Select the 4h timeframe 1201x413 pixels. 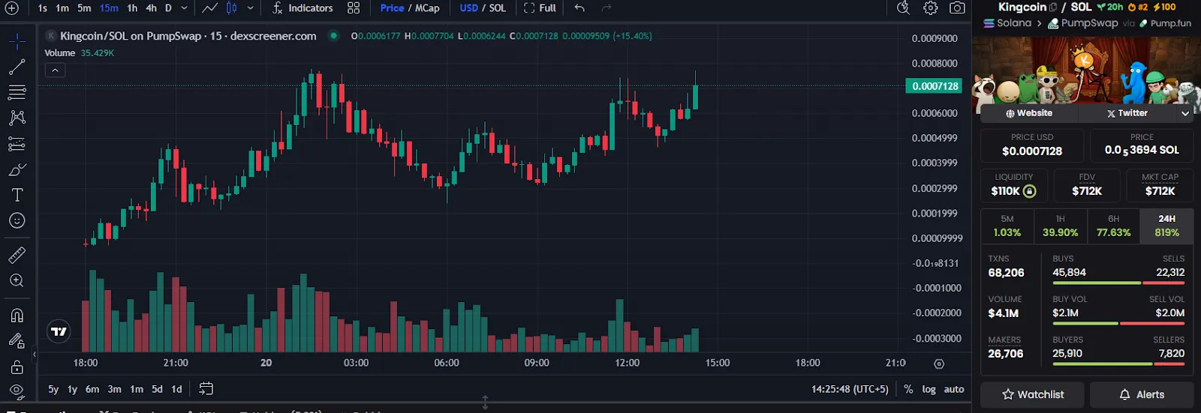click(x=151, y=8)
